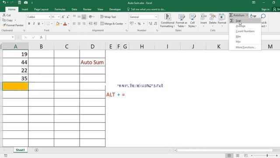The width and height of the screenshot is (280, 158).
Task: Apply yellow Fill Color bucket
Action: pyautogui.click(x=58, y=24)
